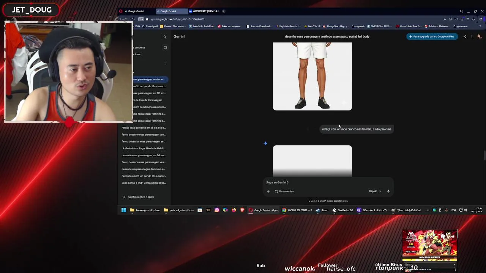Open Crunchyroll bookmark

[x=150, y=27]
